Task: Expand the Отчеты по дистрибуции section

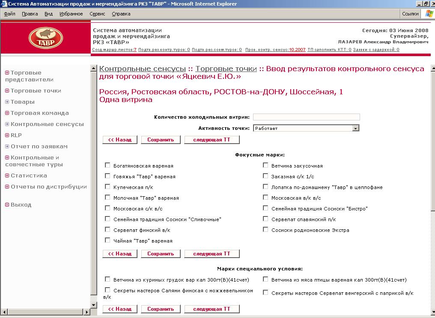Action: (x=7, y=186)
